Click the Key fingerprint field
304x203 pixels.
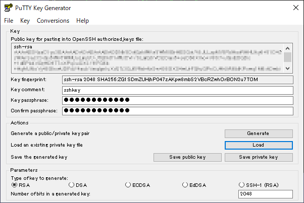point(178,80)
